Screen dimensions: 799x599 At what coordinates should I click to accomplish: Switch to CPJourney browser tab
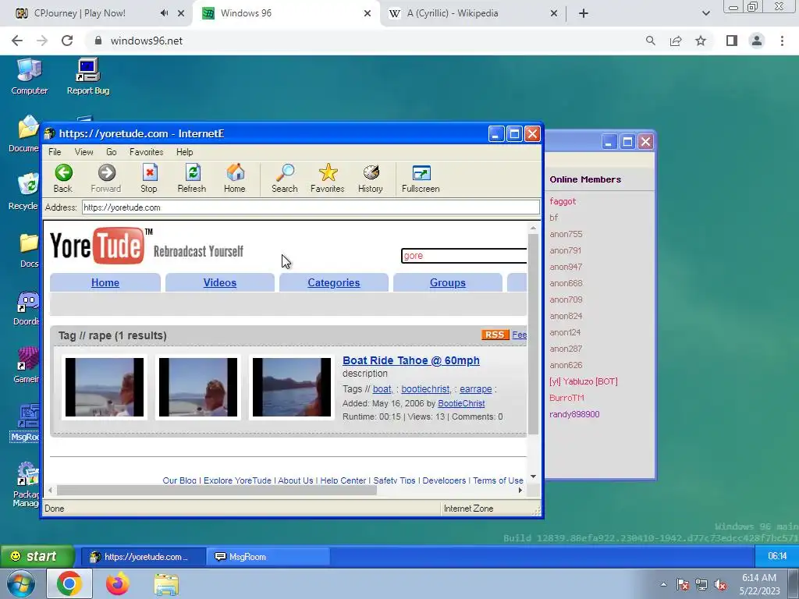coord(80,13)
